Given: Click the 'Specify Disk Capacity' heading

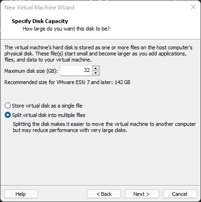Looking at the screenshot, I should click(x=40, y=21).
